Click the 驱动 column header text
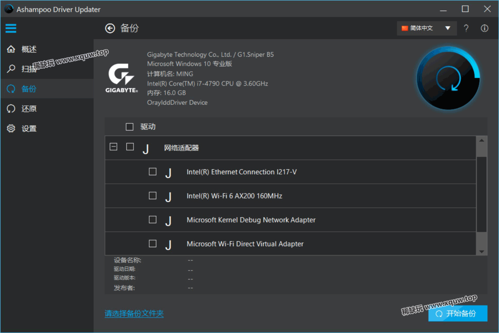Screen dimensions: 499x333 point(148,127)
